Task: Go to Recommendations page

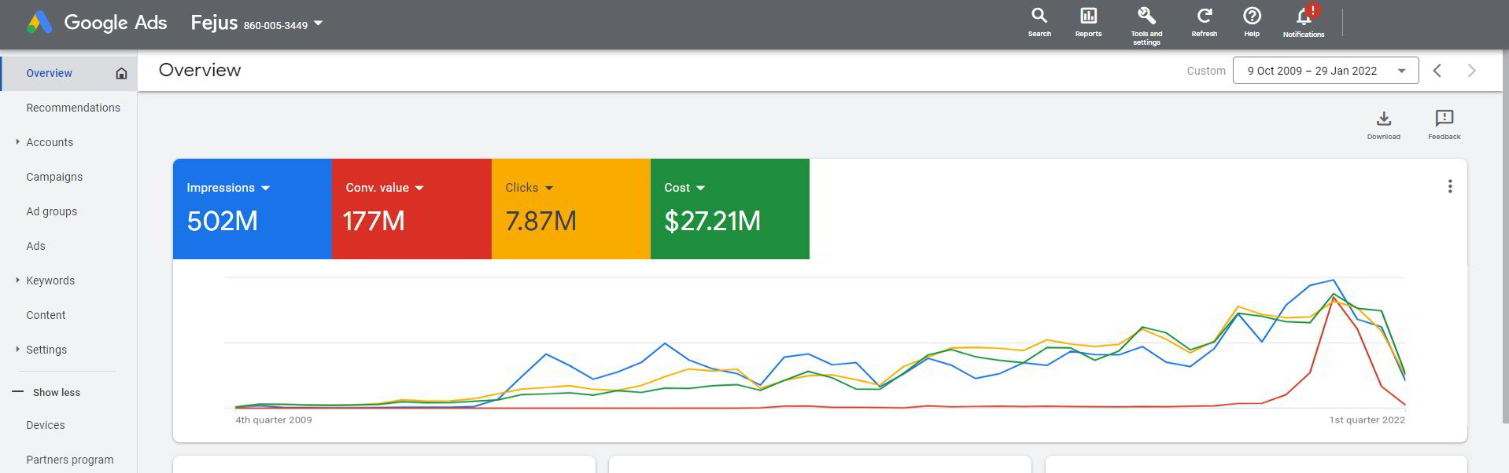Action: click(x=73, y=108)
